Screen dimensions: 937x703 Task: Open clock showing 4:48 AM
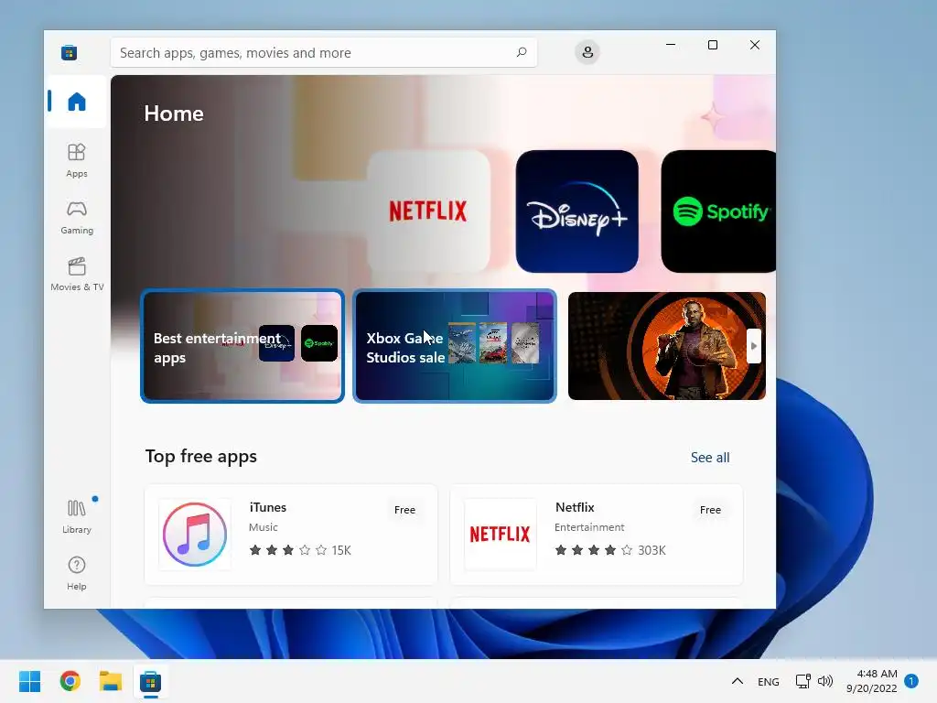click(871, 681)
